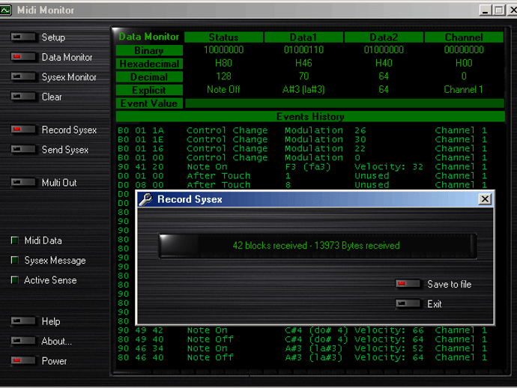
Task: Toggle the Multi Out LED button
Action: coord(23,182)
